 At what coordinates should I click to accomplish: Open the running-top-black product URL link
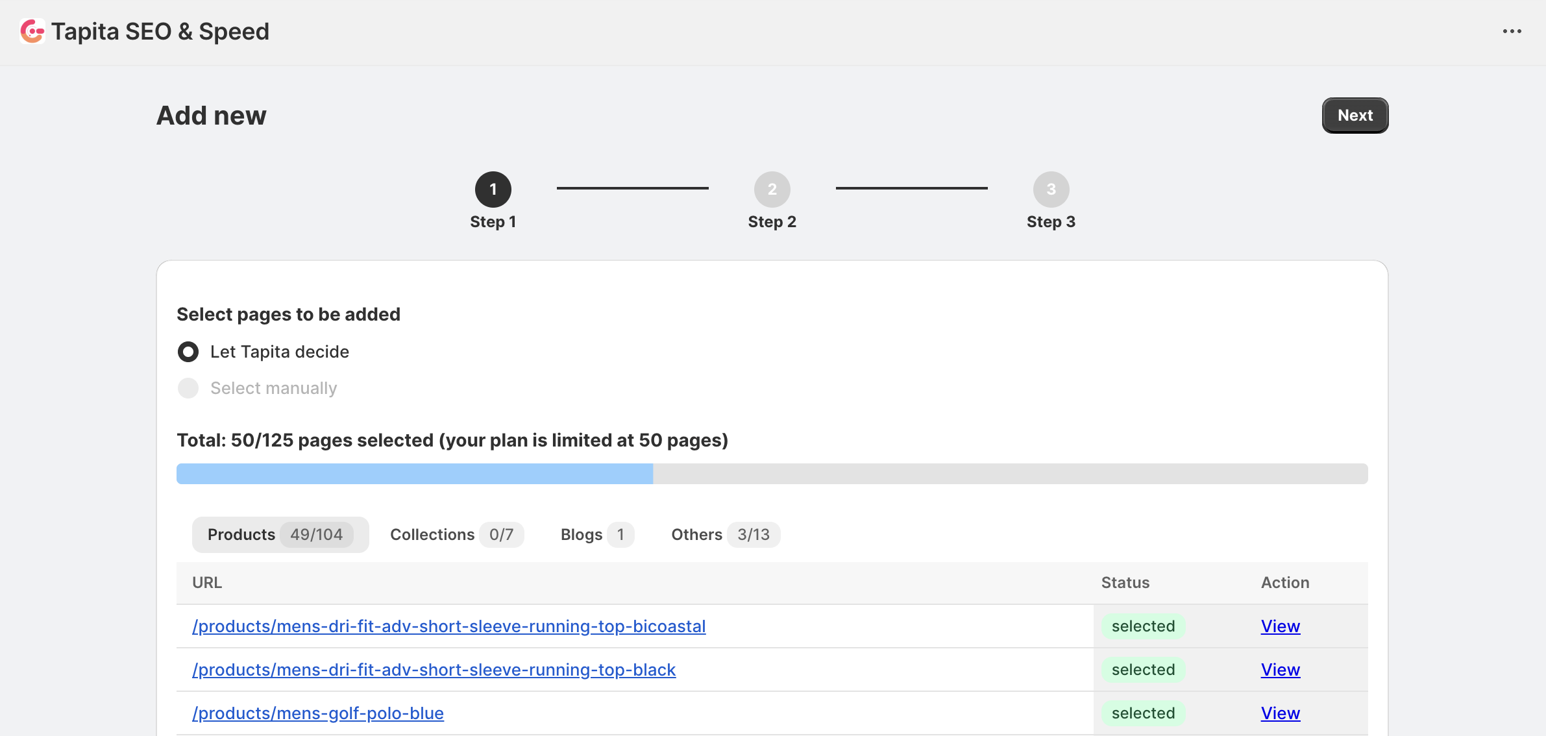point(434,670)
